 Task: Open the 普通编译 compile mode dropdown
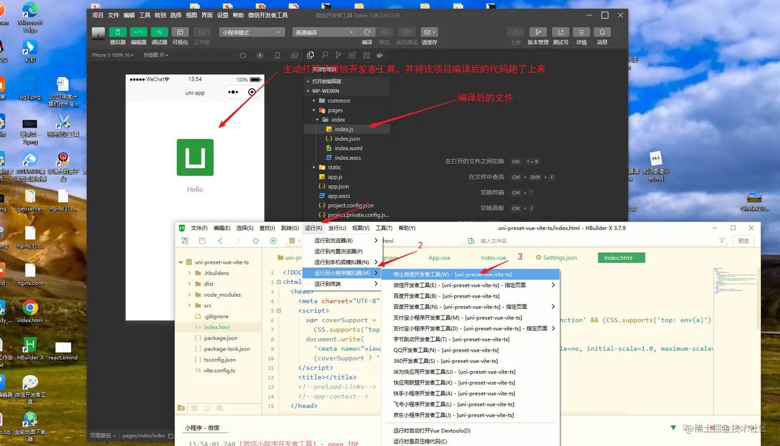pos(324,32)
